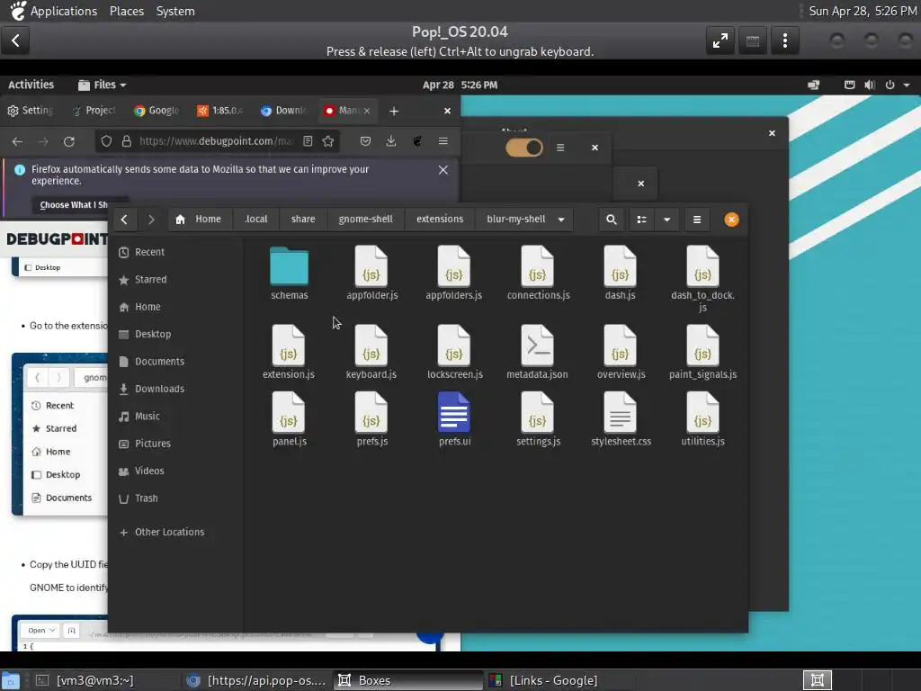The image size is (921, 691).
Task: Select the connections.js file
Action: point(538,273)
